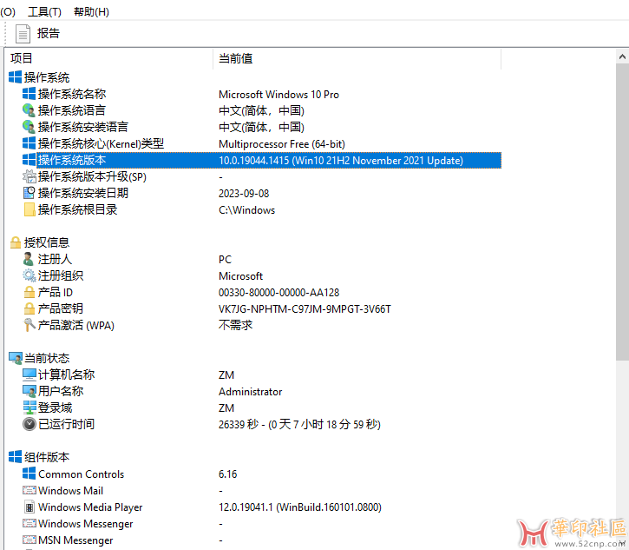Click the user icon beside 用户名称
Screen dimensions: 629x550
tap(29, 391)
